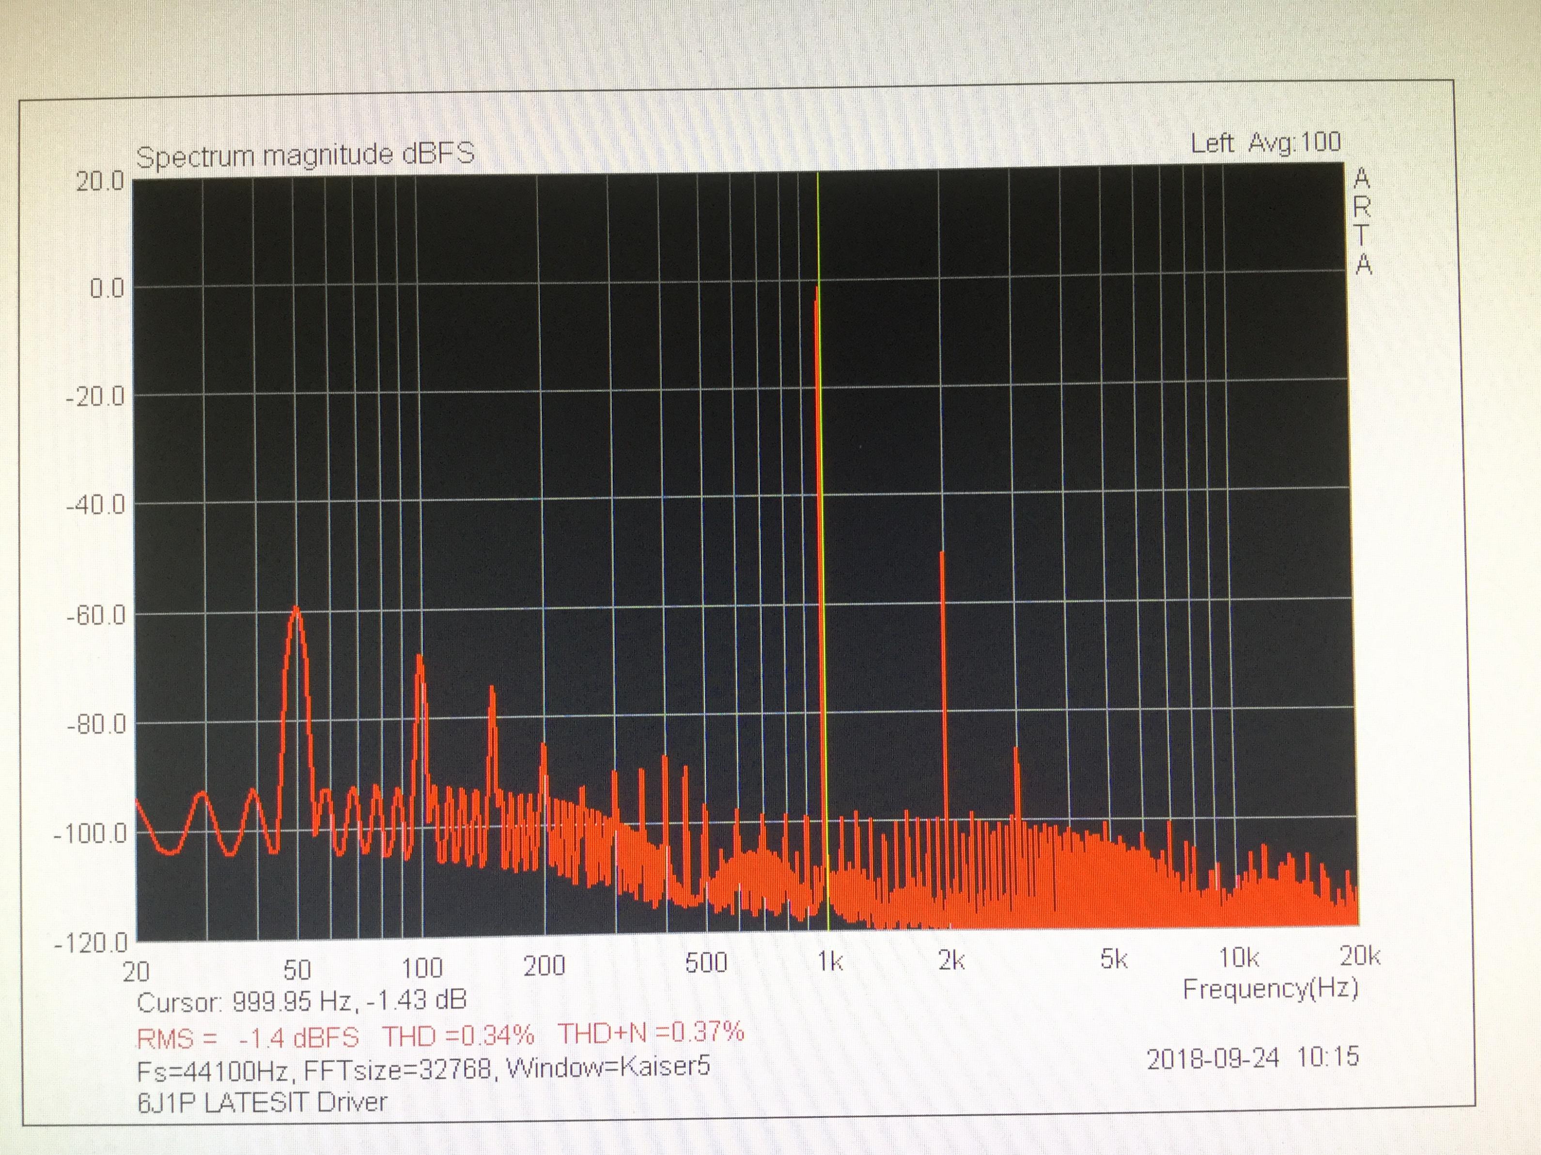Click the '0.0' y-axis label
This screenshot has width=1541, height=1155.
coord(107,288)
